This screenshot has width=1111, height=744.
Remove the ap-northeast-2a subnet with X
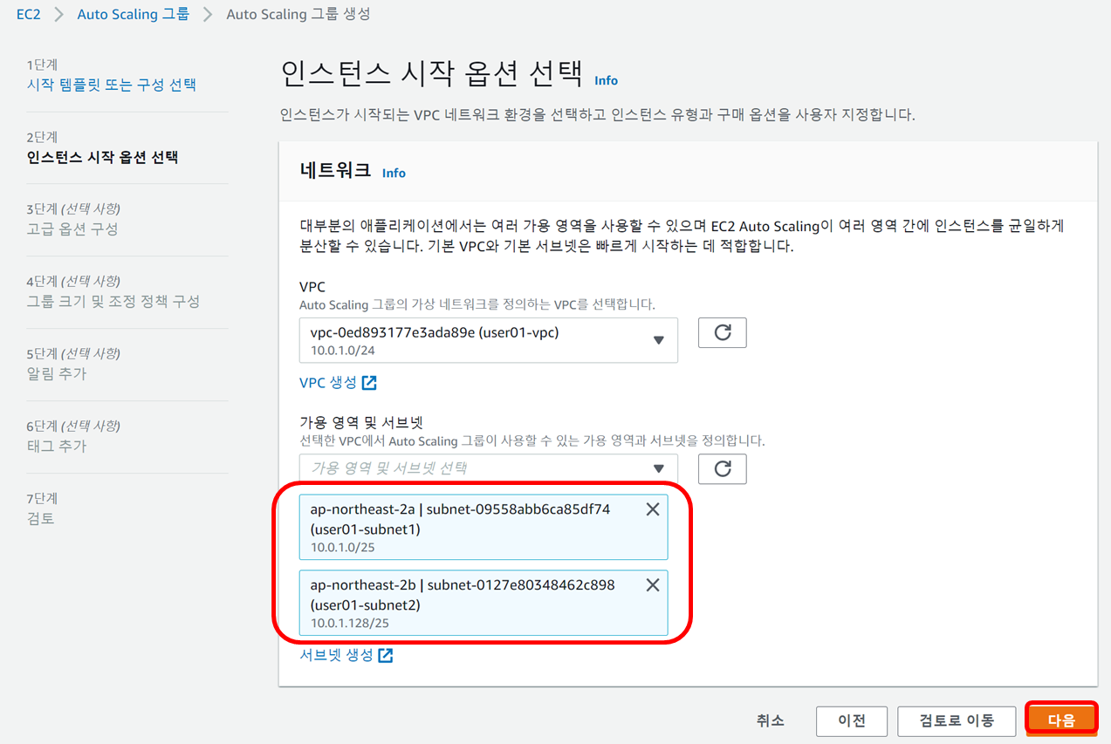tap(652, 510)
